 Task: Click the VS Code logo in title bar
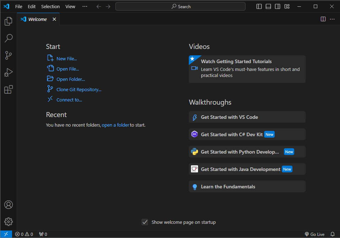click(x=6, y=6)
